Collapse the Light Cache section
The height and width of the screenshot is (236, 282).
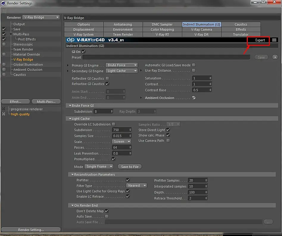(70, 119)
